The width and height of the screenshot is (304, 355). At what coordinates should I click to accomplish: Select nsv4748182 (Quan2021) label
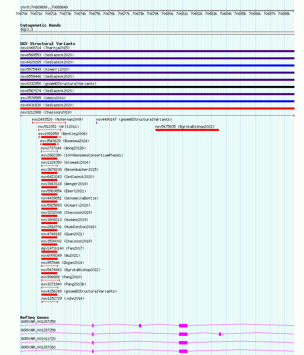63,234
